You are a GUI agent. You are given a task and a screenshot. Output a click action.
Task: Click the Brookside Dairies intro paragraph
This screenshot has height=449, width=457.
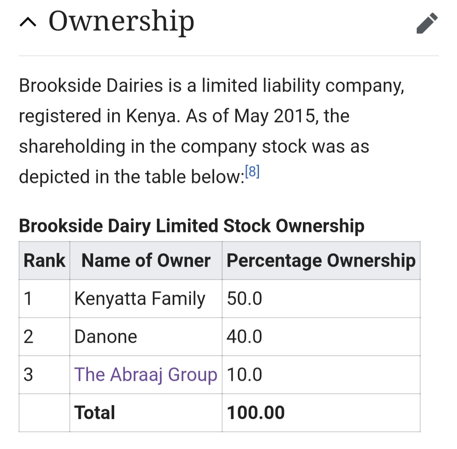point(212,131)
